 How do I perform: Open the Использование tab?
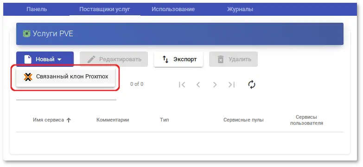coord(173,9)
